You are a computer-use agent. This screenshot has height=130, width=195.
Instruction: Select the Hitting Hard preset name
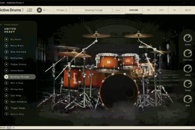17,89
